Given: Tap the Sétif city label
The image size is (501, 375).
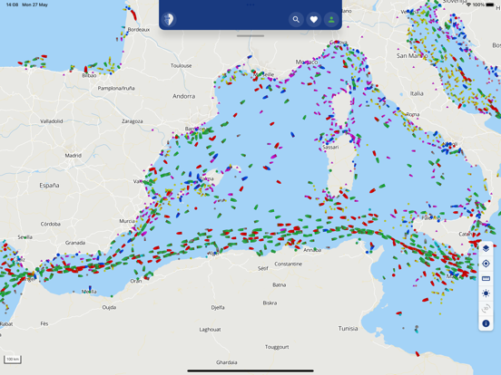Looking at the screenshot, I should pyautogui.click(x=263, y=268).
